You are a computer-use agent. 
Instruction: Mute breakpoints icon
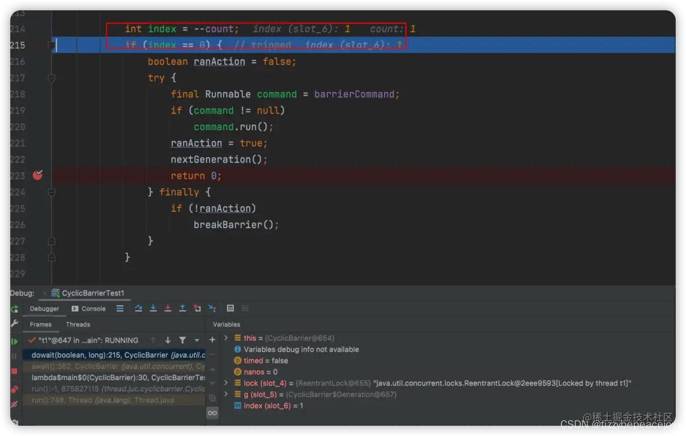14,404
